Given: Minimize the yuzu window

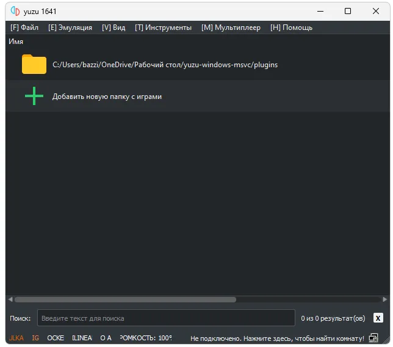Looking at the screenshot, I should 320,11.
